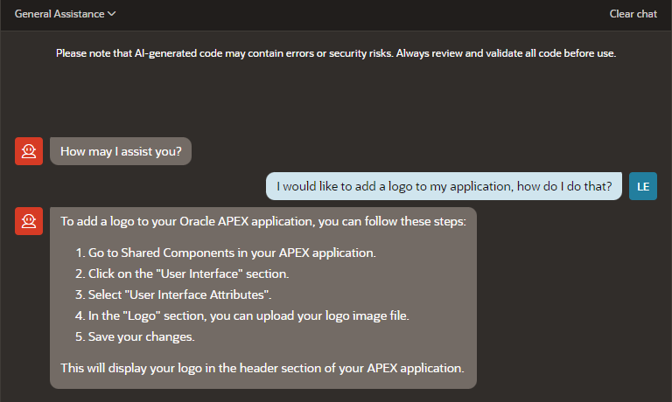Click the assistant avatar beside the greeting
The height and width of the screenshot is (402, 672).
(29, 151)
